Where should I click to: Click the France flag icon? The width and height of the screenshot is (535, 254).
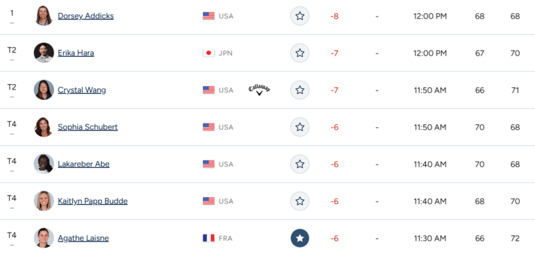[x=208, y=238]
